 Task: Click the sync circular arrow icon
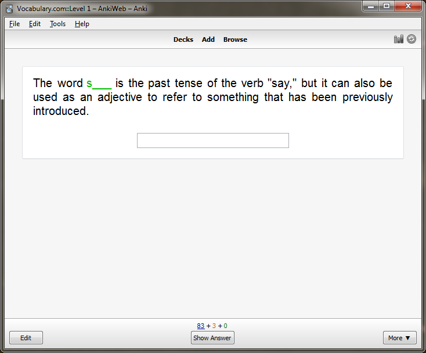click(x=411, y=39)
